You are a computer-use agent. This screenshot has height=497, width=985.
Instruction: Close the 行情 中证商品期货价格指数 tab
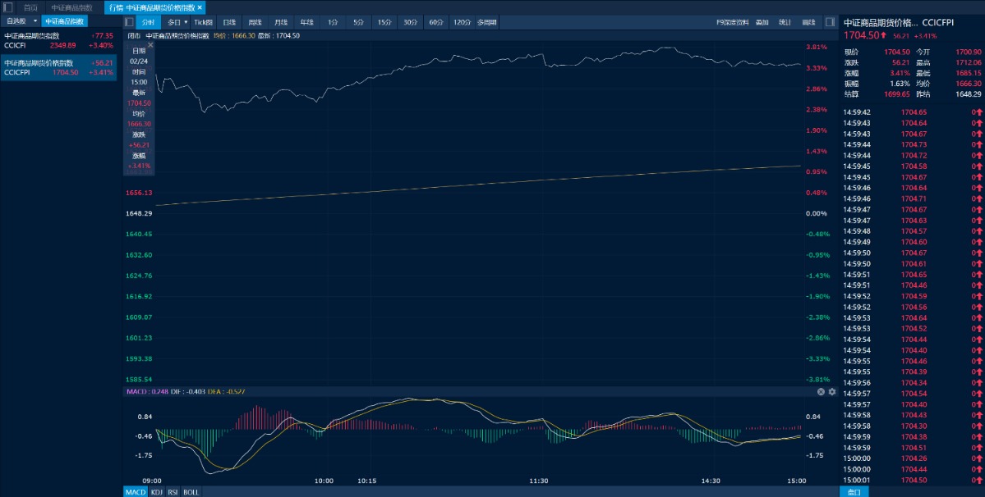pyautogui.click(x=200, y=7)
